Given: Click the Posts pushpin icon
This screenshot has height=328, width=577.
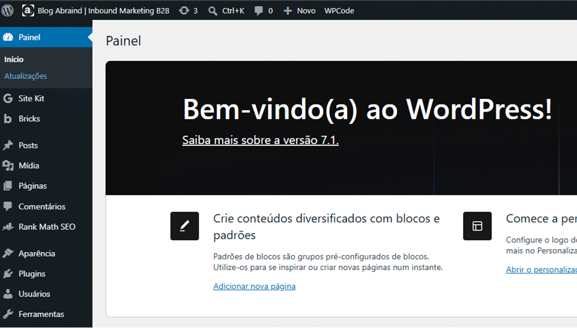Looking at the screenshot, I should 8,145.
